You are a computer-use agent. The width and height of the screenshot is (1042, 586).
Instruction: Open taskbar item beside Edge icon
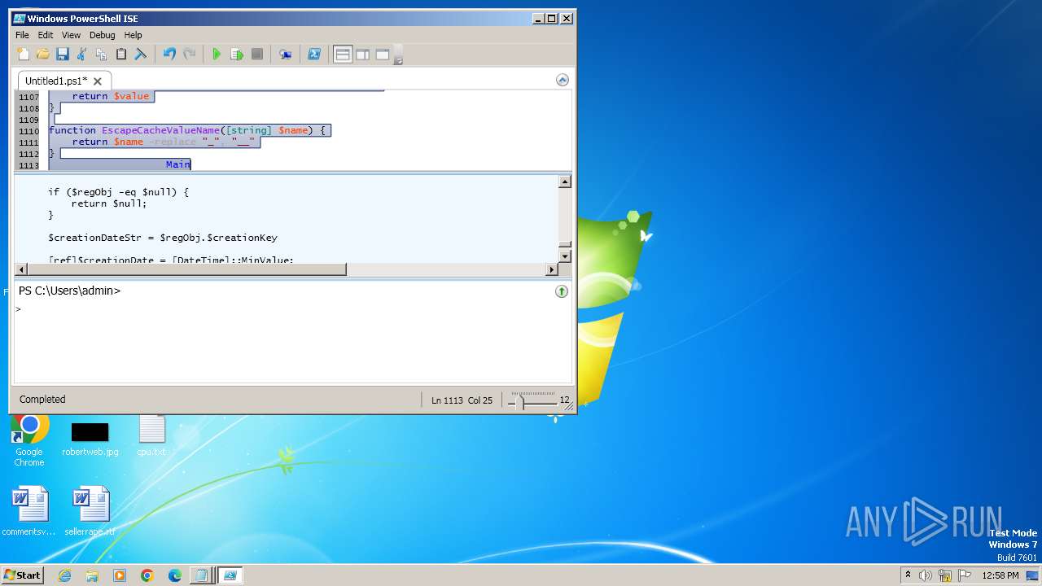click(x=201, y=575)
